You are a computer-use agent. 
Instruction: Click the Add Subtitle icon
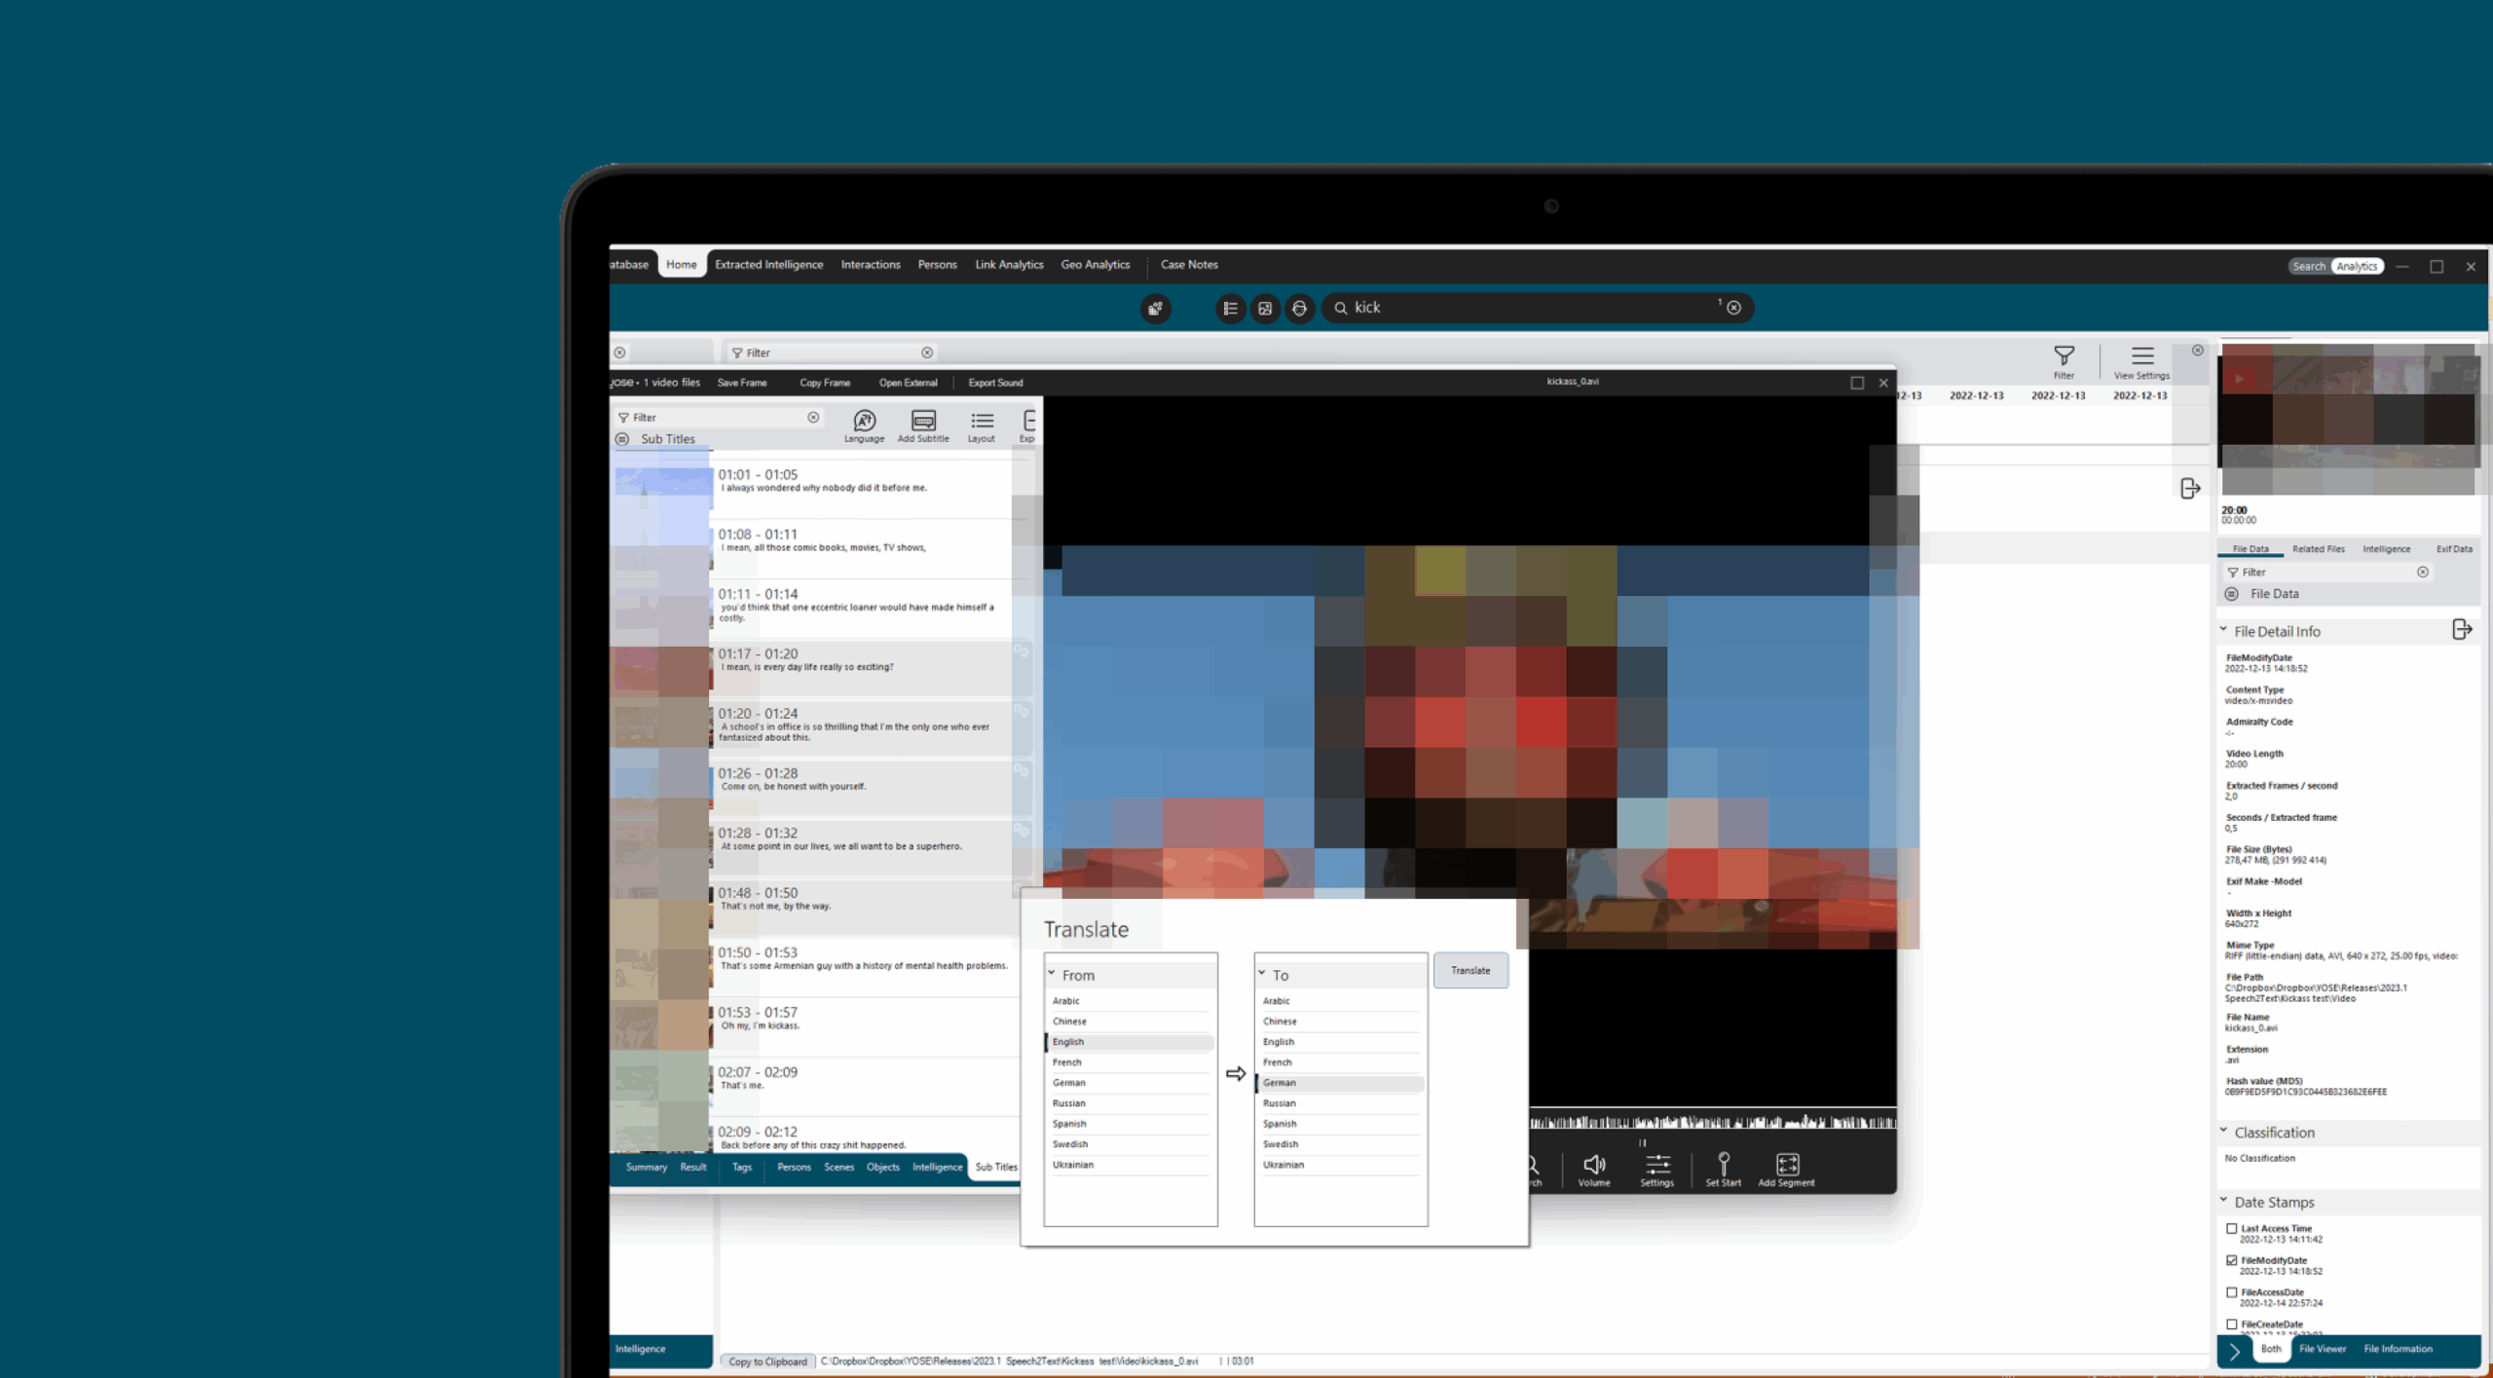pos(922,421)
